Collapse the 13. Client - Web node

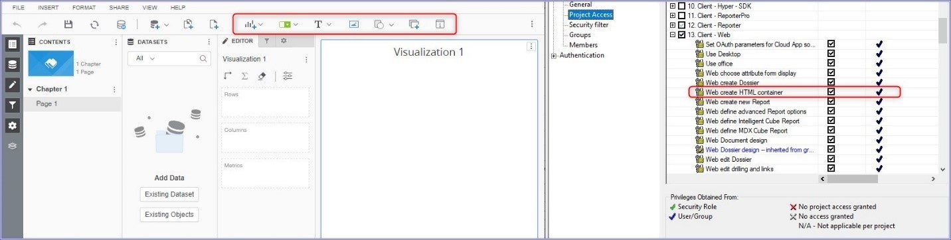pyautogui.click(x=673, y=34)
